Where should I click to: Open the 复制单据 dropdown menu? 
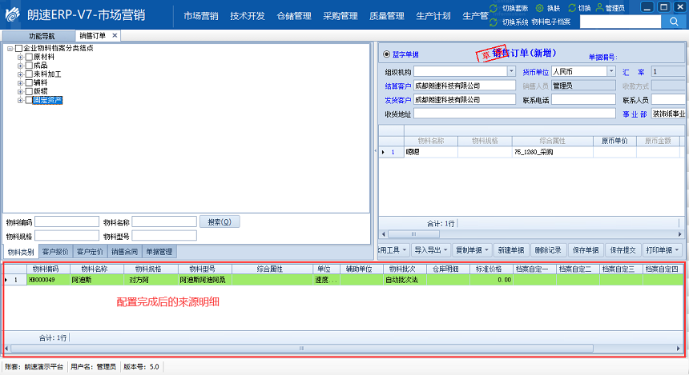472,250
